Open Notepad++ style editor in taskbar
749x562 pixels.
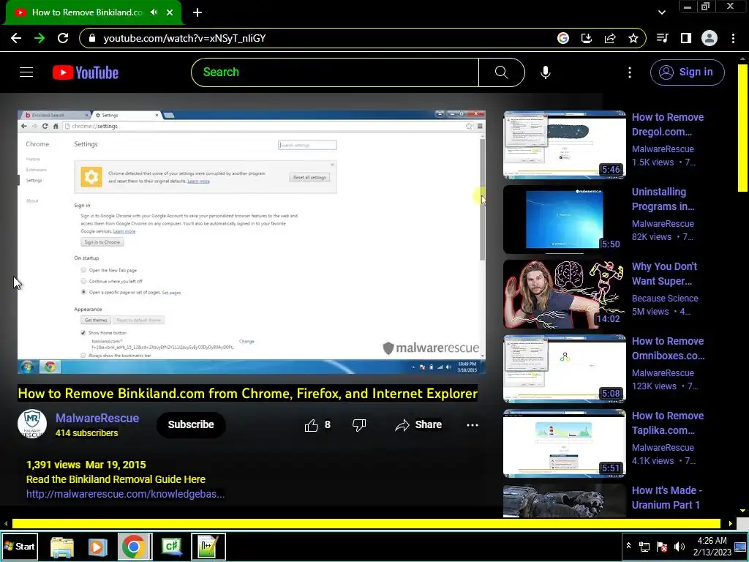208,546
